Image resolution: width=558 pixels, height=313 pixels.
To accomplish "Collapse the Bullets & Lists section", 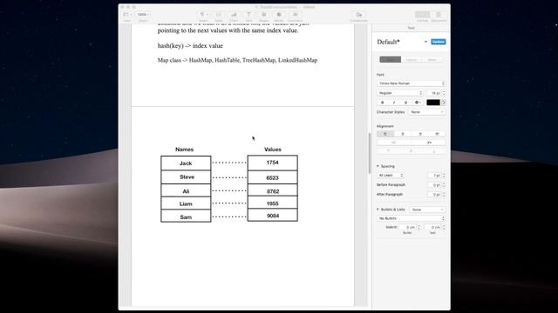I will point(378,210).
